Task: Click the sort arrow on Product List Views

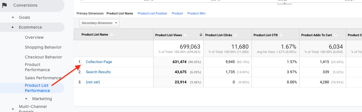Action: [201, 35]
